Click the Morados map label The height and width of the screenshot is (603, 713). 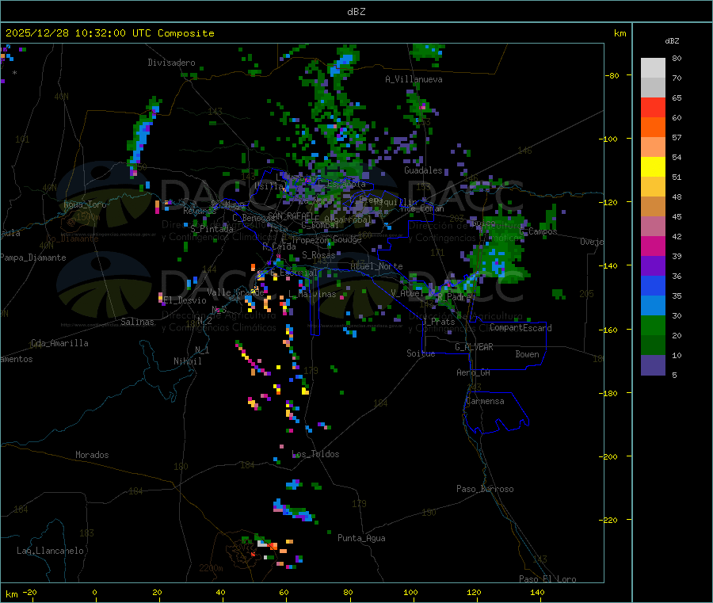click(x=92, y=455)
